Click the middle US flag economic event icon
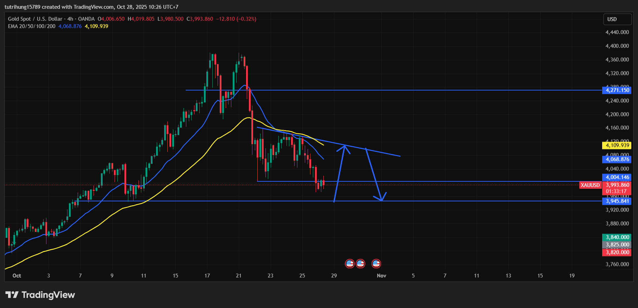 (360, 263)
